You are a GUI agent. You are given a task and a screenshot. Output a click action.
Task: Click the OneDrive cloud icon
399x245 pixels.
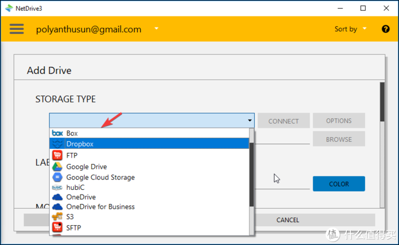point(58,197)
